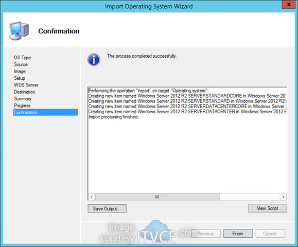Open View Script

point(268,208)
